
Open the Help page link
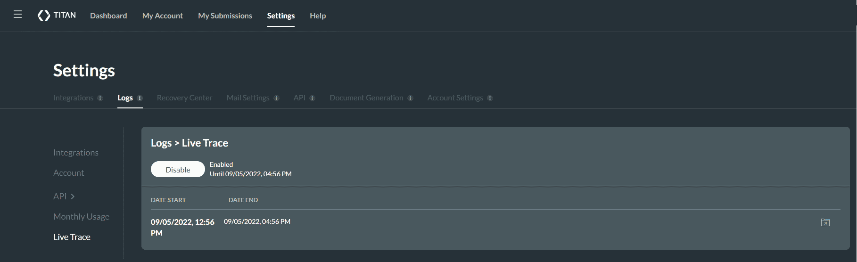click(318, 16)
